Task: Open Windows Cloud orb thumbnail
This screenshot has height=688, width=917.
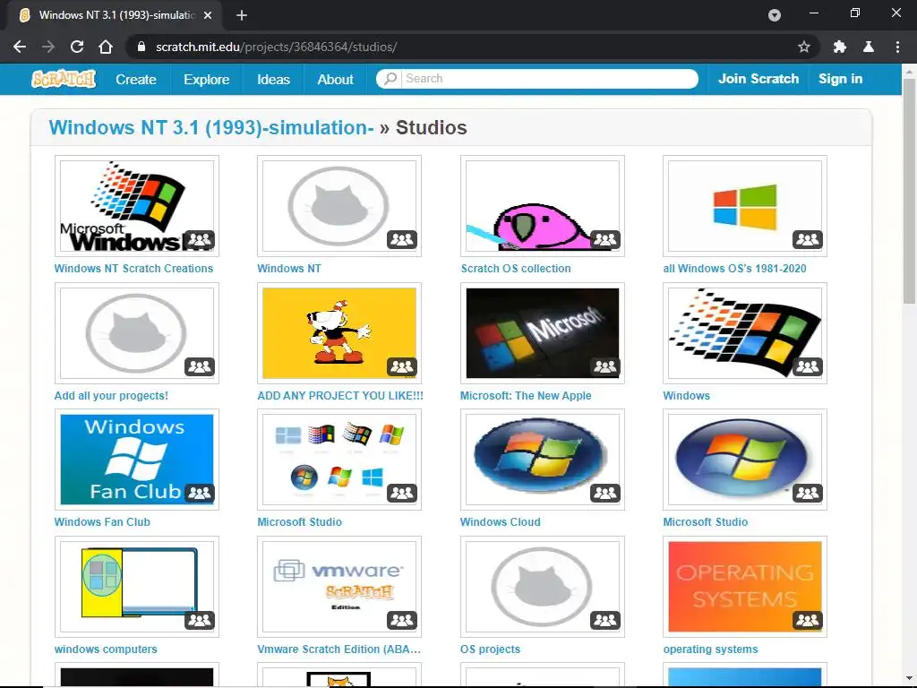Action: [x=542, y=460]
